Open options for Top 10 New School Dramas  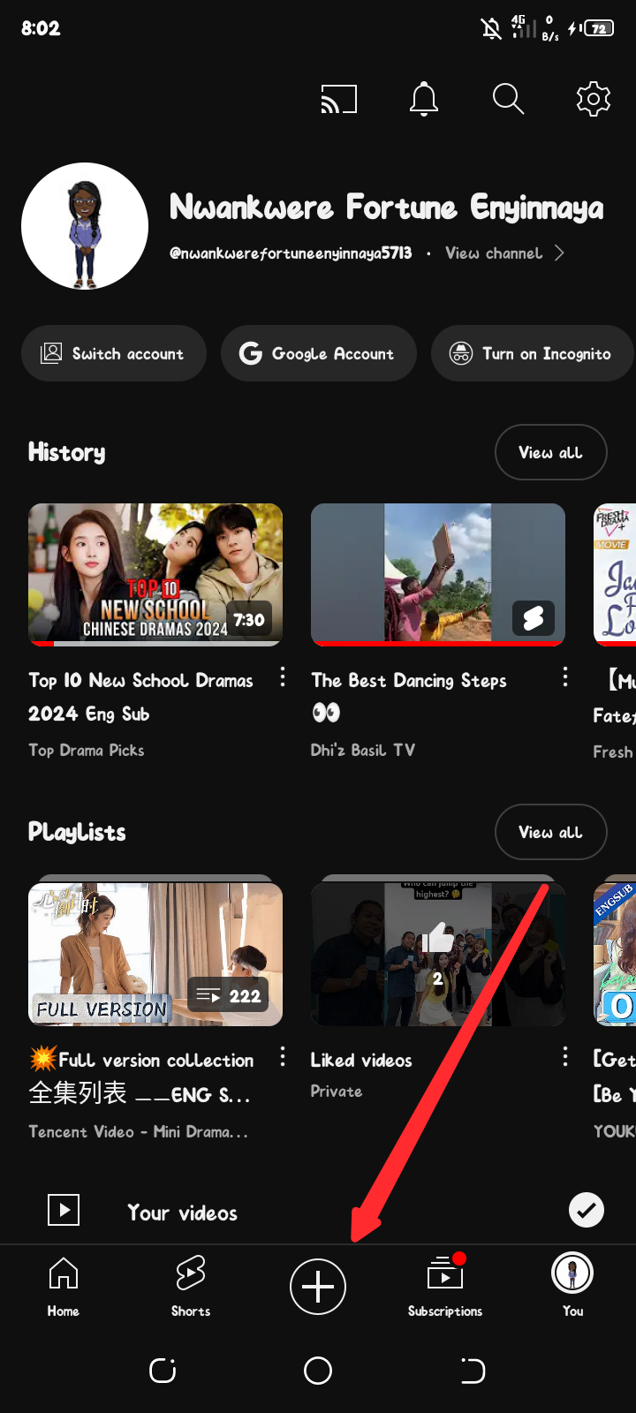[283, 677]
